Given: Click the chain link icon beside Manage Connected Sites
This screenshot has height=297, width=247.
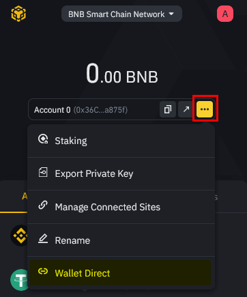Looking at the screenshot, I should (43, 205).
